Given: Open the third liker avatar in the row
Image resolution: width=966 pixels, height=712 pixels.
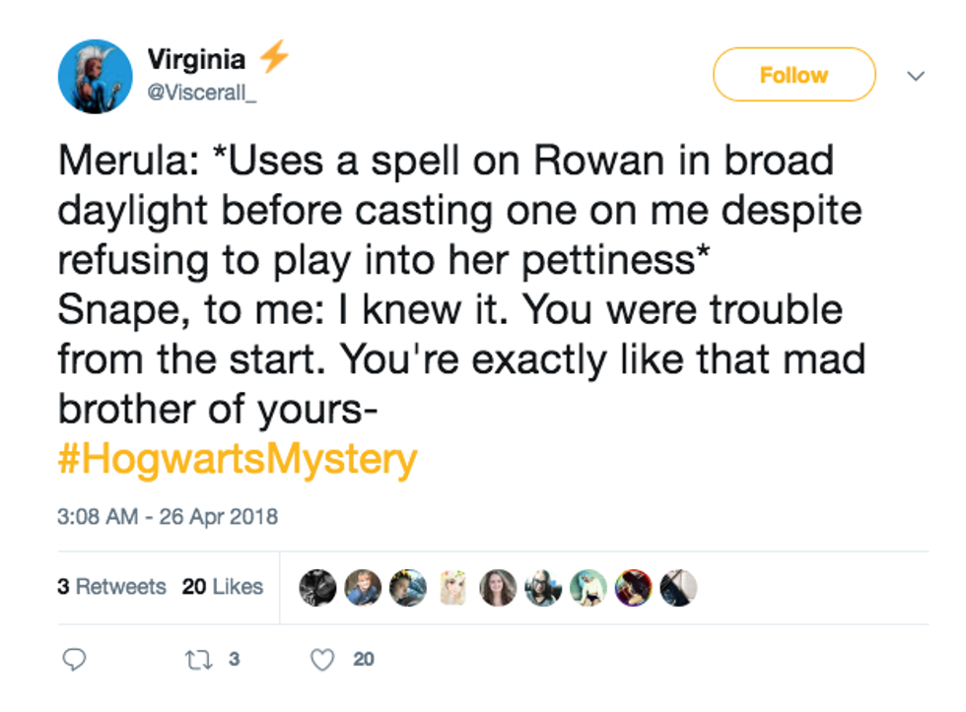Looking at the screenshot, I should (407, 587).
